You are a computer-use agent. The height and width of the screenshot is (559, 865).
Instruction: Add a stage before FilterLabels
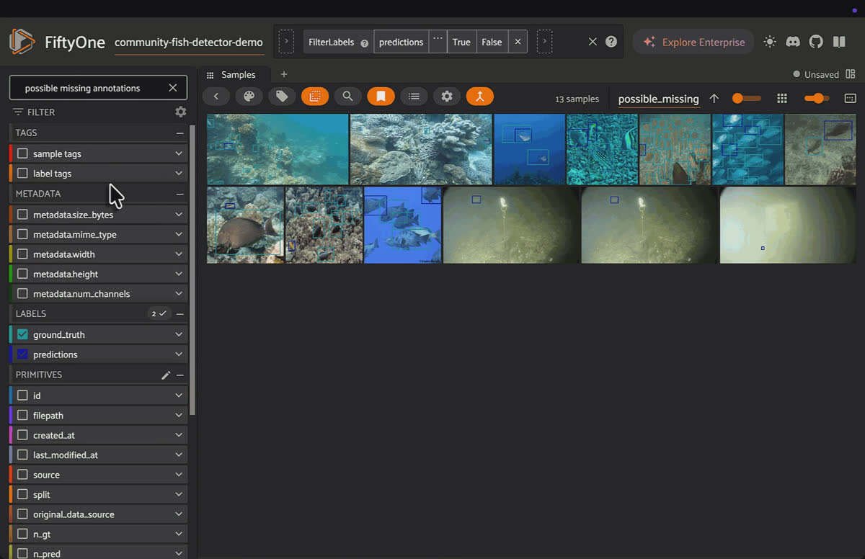286,42
